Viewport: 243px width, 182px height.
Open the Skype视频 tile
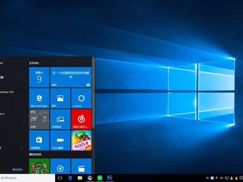tap(60, 140)
